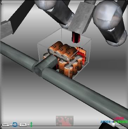Click the blue rotate arrow icon
Image resolution: width=128 pixels, height=129 pixels.
(x=15, y=125)
